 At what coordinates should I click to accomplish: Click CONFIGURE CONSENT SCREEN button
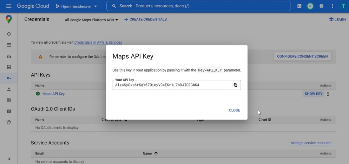pyautogui.click(x=302, y=56)
